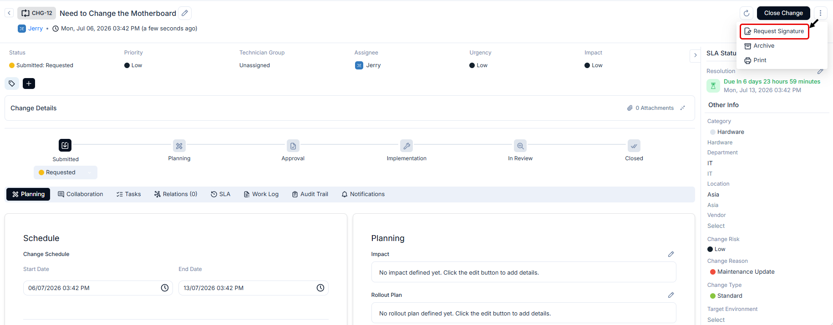This screenshot has width=833, height=325.
Task: Select Technician Group Unassigned field
Action: (254, 65)
